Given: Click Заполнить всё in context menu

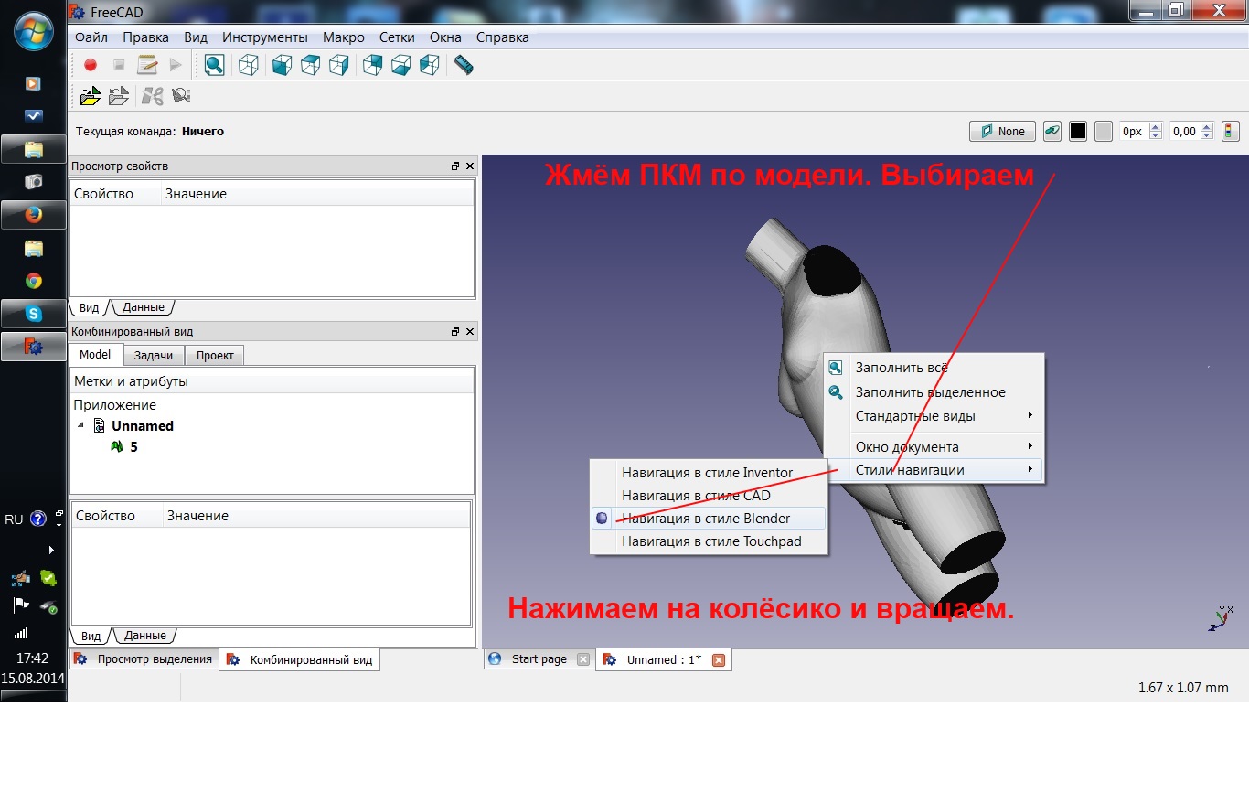Looking at the screenshot, I should click(x=901, y=368).
